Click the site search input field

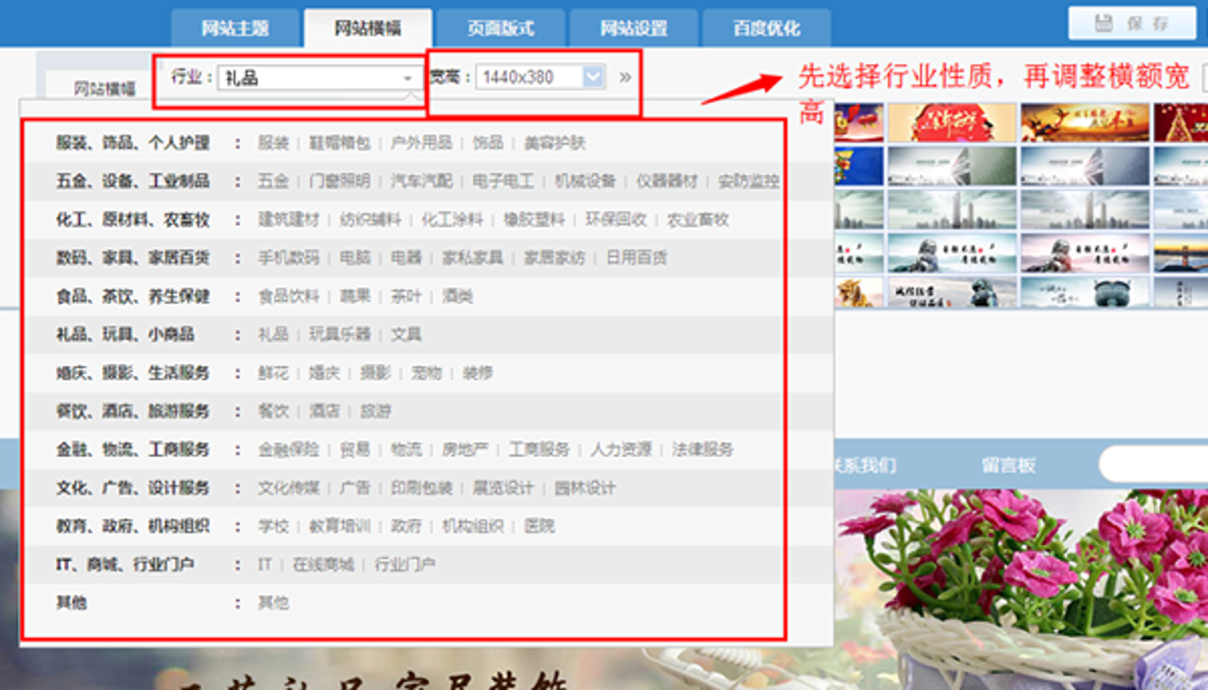1153,465
